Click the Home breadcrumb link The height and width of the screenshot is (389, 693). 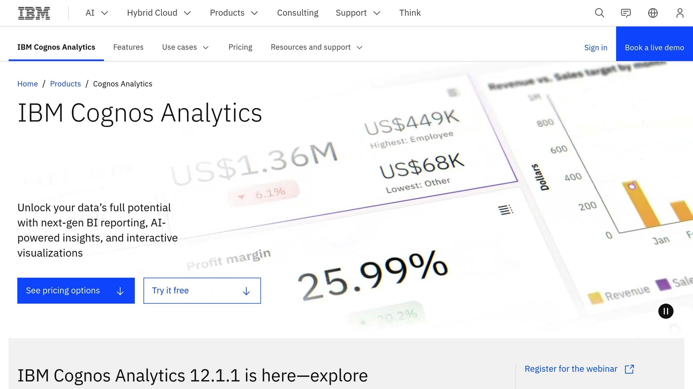(28, 84)
